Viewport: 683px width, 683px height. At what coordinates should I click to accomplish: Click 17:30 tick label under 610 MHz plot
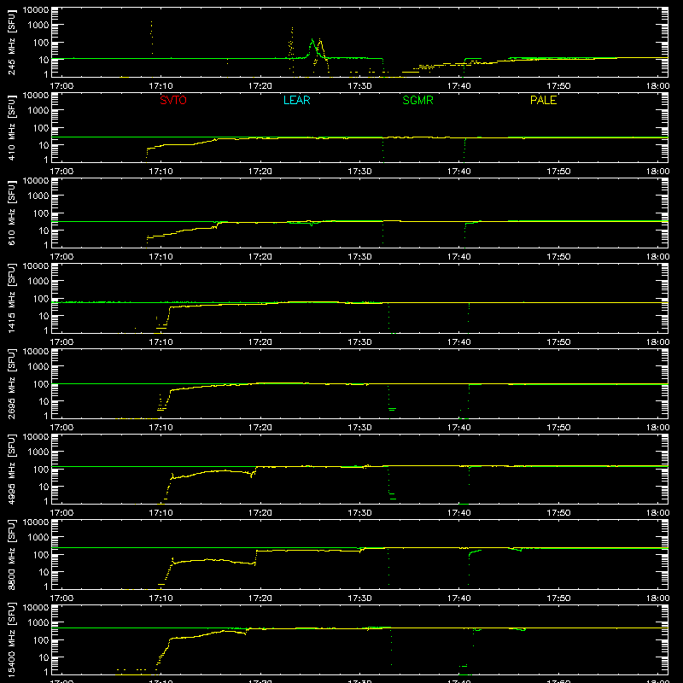pyautogui.click(x=359, y=257)
